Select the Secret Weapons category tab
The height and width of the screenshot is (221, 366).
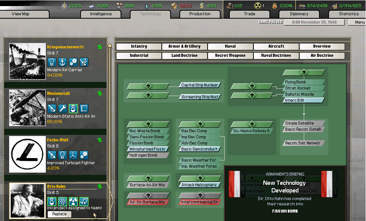click(x=230, y=56)
